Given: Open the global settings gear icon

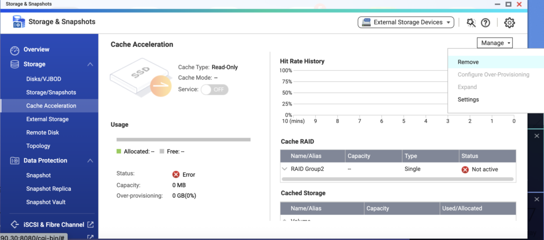Looking at the screenshot, I should tap(509, 23).
